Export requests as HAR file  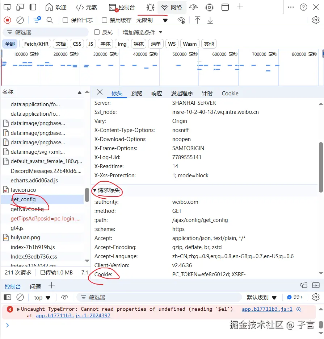click(x=210, y=20)
